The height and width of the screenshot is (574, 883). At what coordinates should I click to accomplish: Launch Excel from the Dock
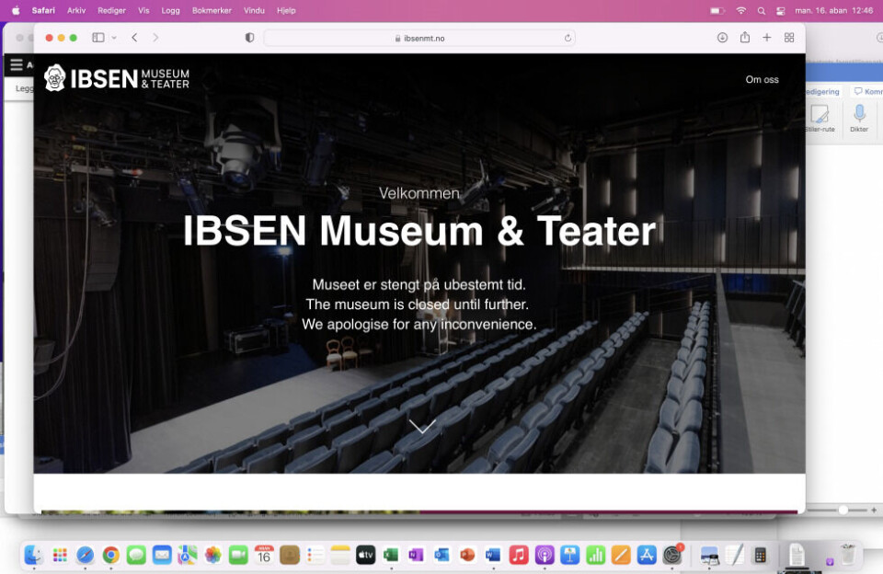(392, 555)
